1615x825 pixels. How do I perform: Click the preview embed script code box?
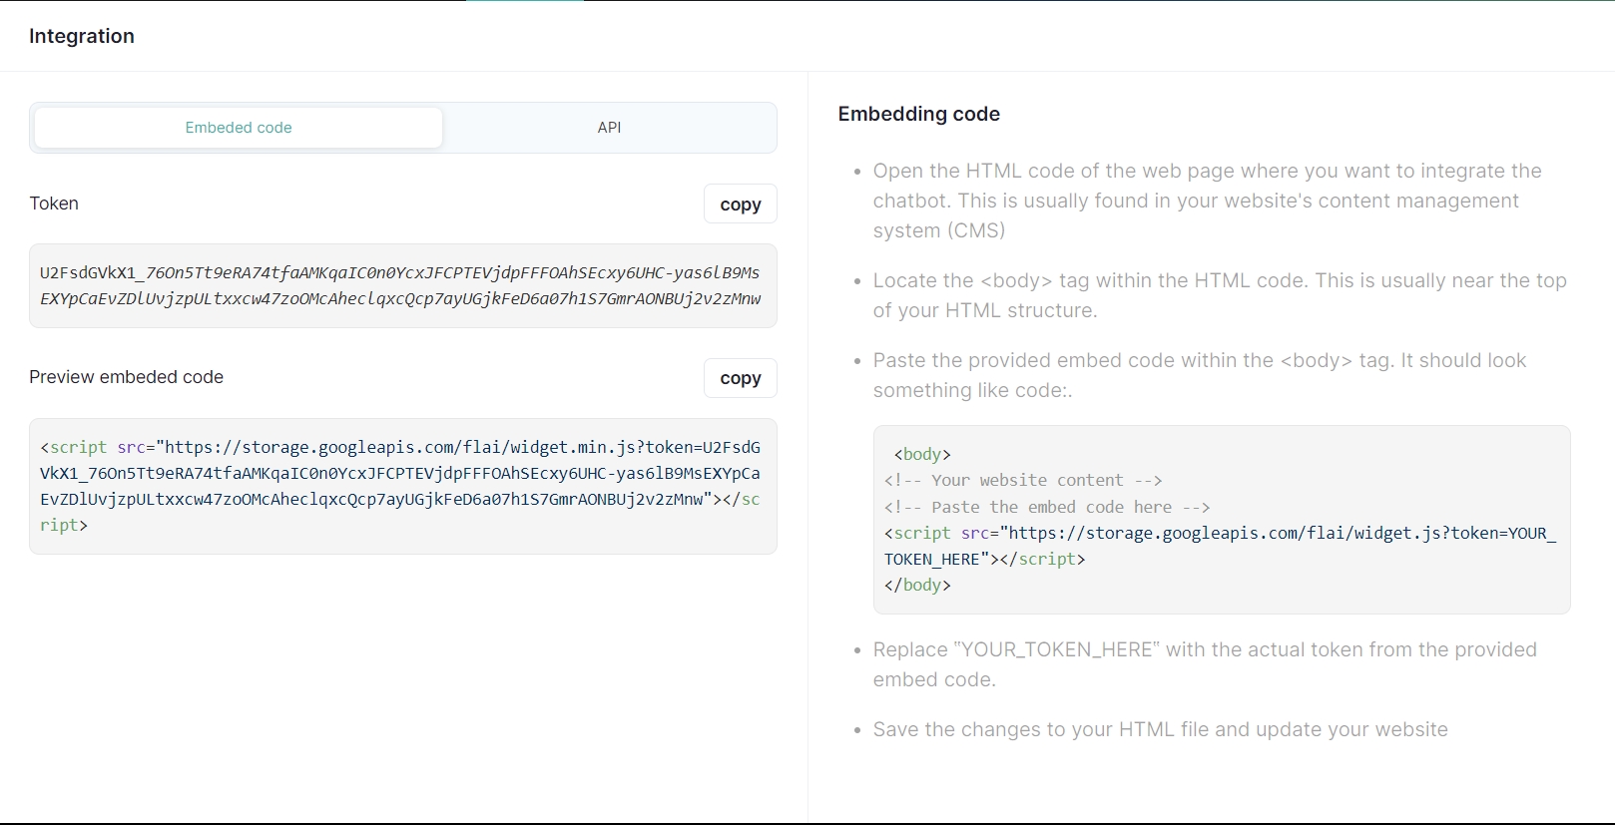(402, 486)
